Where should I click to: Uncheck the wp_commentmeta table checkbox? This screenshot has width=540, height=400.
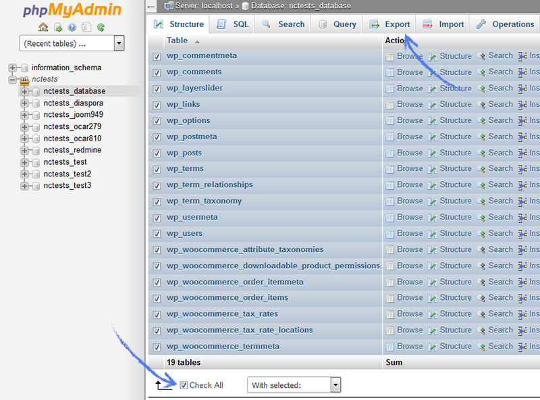(157, 57)
